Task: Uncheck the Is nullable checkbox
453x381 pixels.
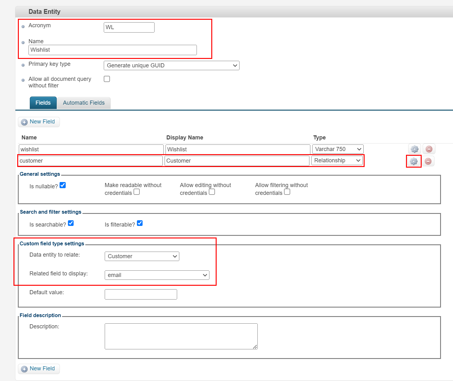Action: click(63, 185)
